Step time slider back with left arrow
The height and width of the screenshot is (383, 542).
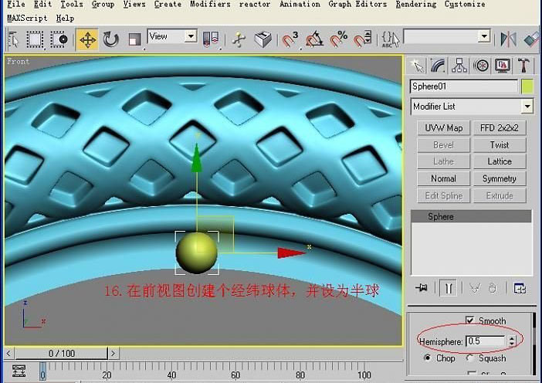tap(8, 354)
